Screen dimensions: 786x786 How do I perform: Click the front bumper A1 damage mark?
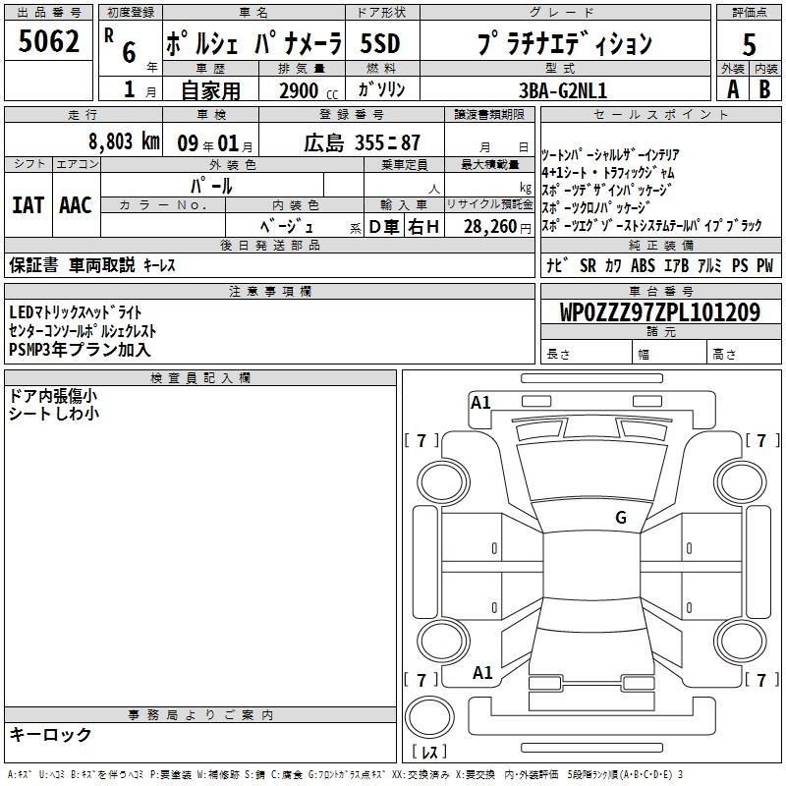480,402
